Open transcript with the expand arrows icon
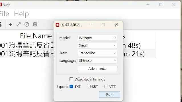The width and height of the screenshot is (182, 102). point(19,24)
